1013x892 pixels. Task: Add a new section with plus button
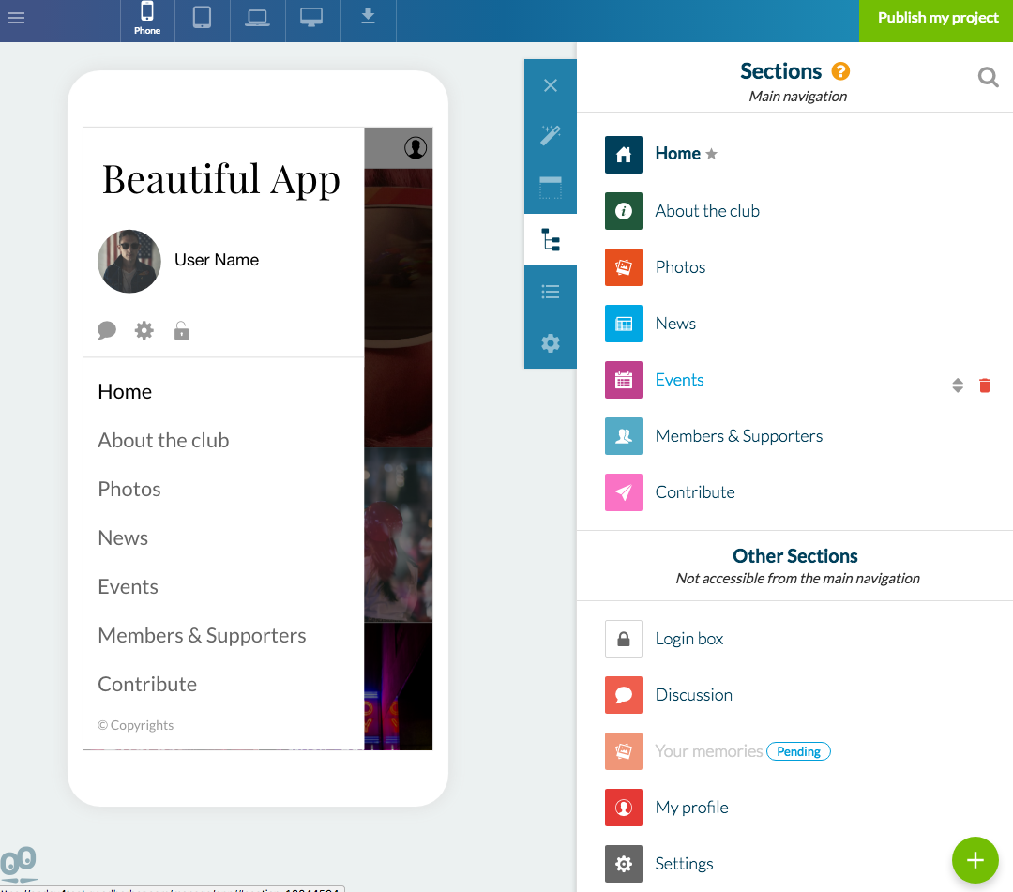pos(975,860)
